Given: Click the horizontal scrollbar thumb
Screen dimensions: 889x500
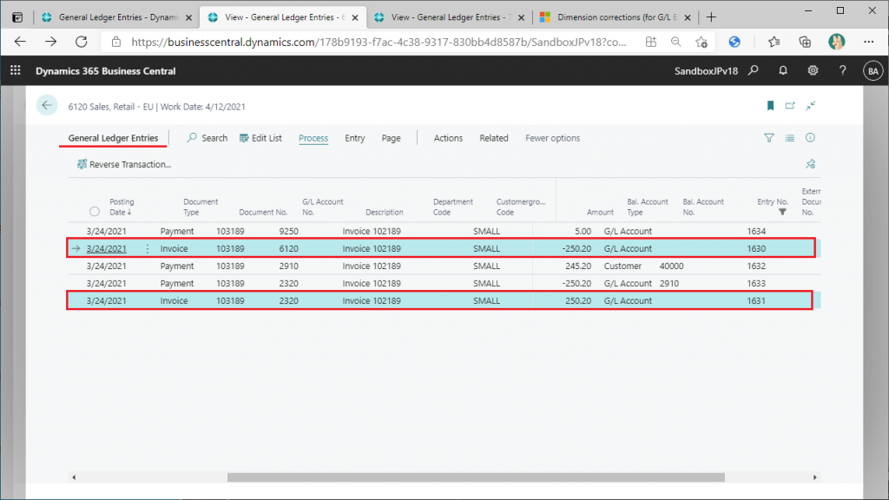Looking at the screenshot, I should [476, 477].
